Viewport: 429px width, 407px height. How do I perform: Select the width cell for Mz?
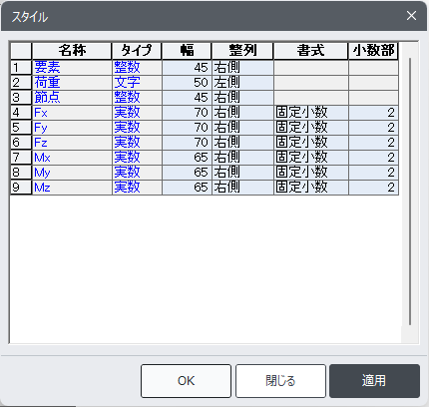coord(187,188)
